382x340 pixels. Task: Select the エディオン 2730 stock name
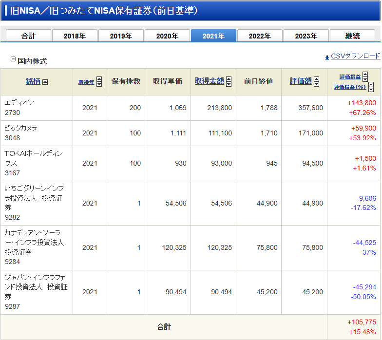(19, 108)
